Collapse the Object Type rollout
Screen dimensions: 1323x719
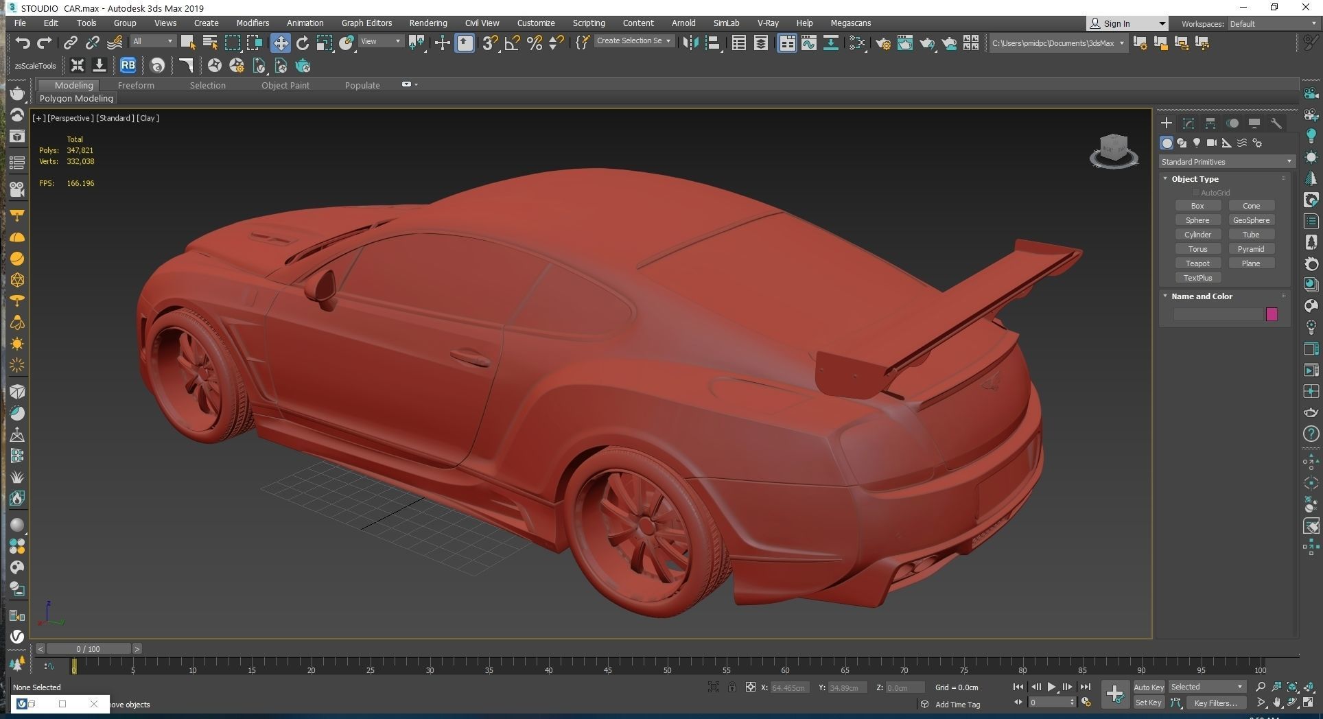click(1195, 179)
